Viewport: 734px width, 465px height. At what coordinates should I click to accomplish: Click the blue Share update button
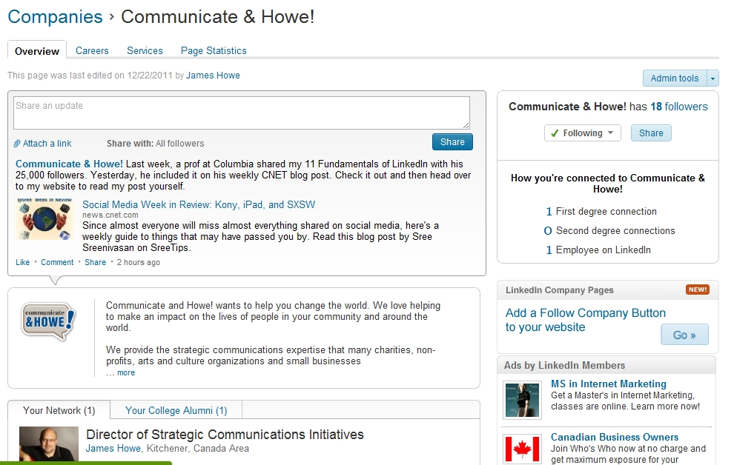[x=452, y=142]
